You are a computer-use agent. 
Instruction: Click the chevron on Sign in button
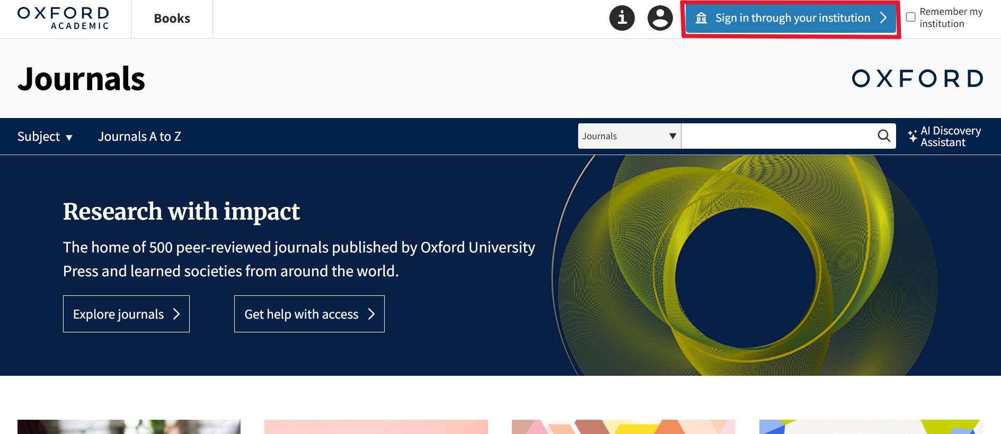click(883, 18)
